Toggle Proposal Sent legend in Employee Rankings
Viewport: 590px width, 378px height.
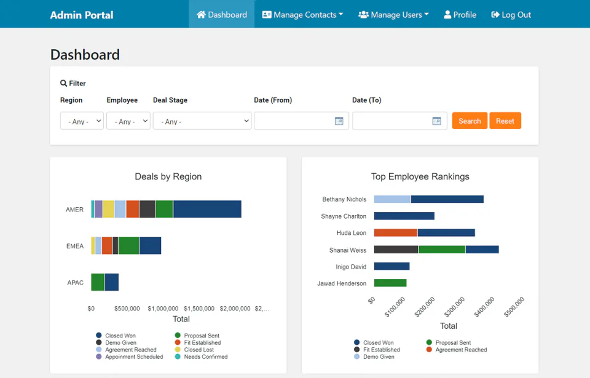click(449, 342)
